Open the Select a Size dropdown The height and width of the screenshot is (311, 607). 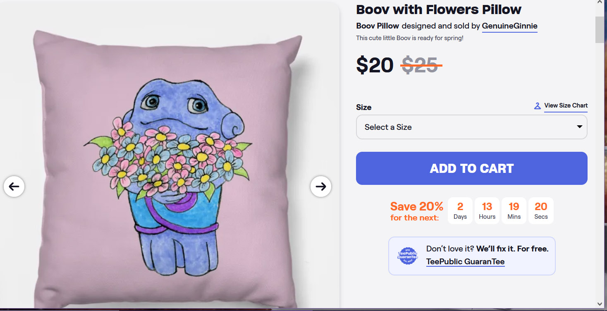471,127
